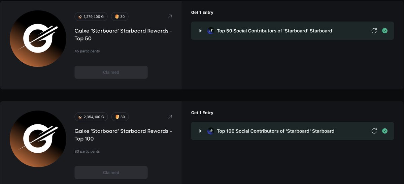The width and height of the screenshot is (404, 184).
Task: Click green completed checkmark for Top 50 task
Action: [x=385, y=31]
